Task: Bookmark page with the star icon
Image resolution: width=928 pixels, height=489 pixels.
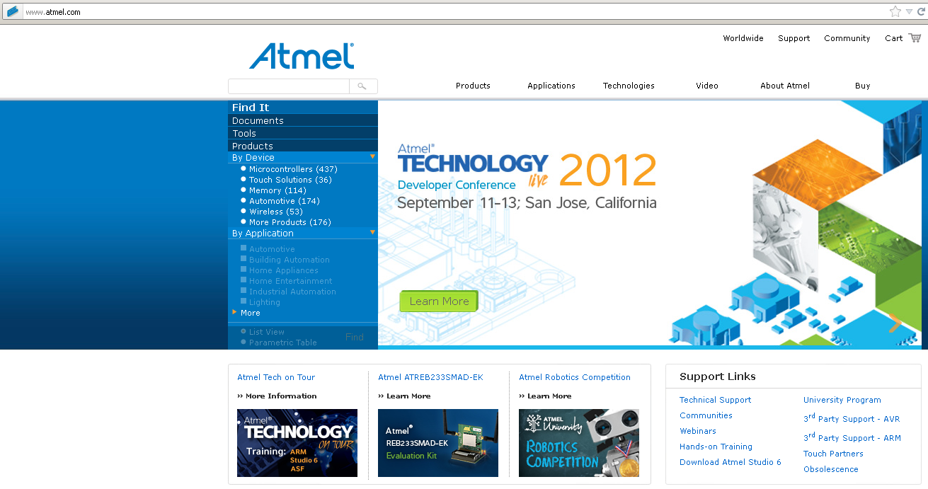Action: coord(895,11)
